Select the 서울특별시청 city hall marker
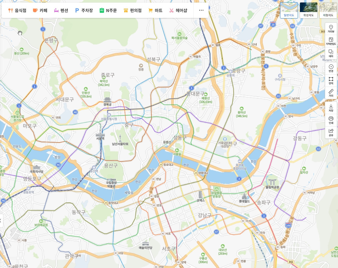The height and width of the screenshot is (268, 338). [109, 115]
